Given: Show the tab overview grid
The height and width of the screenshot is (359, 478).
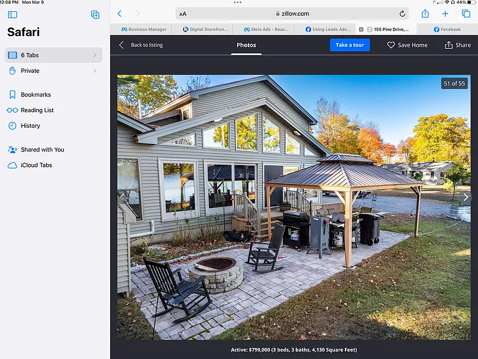Looking at the screenshot, I should click(x=466, y=14).
